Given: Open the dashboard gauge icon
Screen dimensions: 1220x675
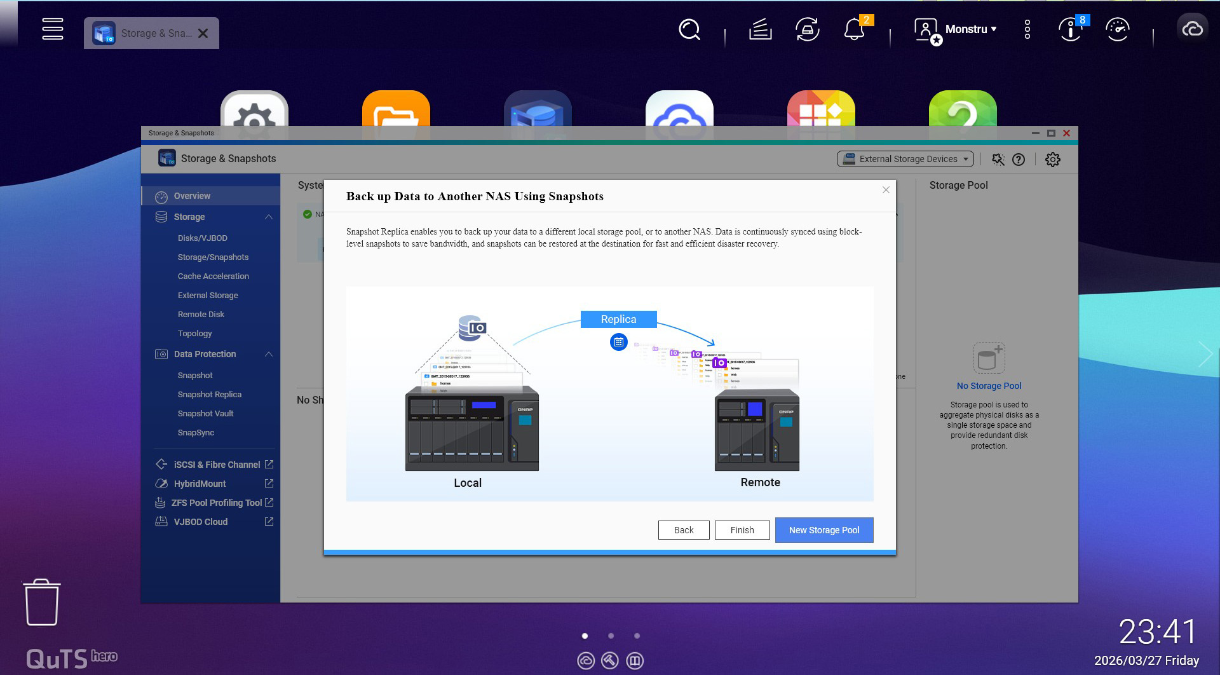Looking at the screenshot, I should pos(1117,29).
